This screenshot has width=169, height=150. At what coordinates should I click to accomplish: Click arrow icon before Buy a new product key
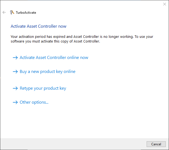(15, 72)
